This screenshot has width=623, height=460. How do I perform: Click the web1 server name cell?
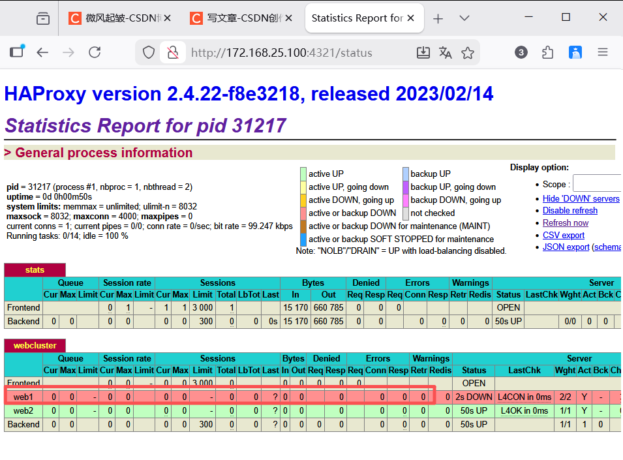coord(23,397)
